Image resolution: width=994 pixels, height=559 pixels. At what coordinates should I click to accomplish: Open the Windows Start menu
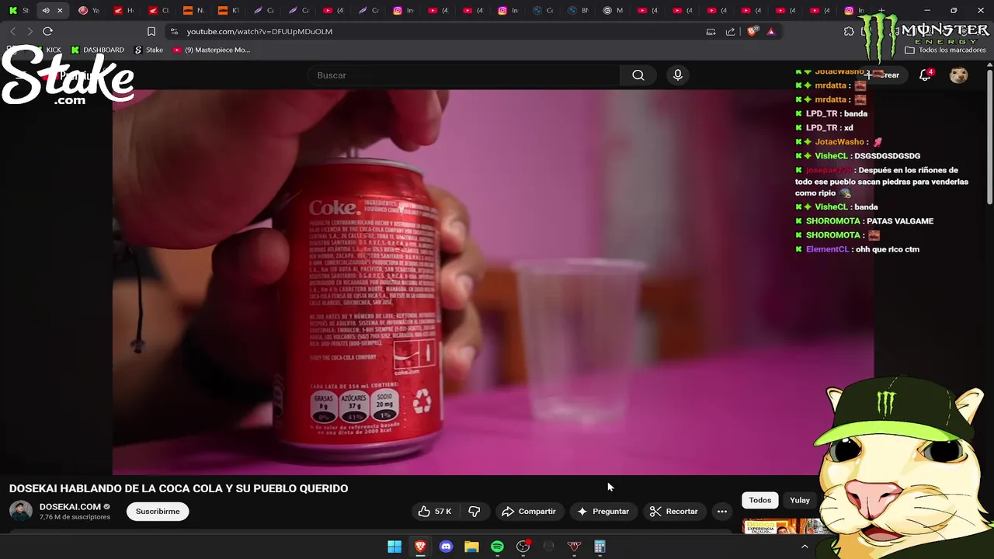pyautogui.click(x=394, y=547)
